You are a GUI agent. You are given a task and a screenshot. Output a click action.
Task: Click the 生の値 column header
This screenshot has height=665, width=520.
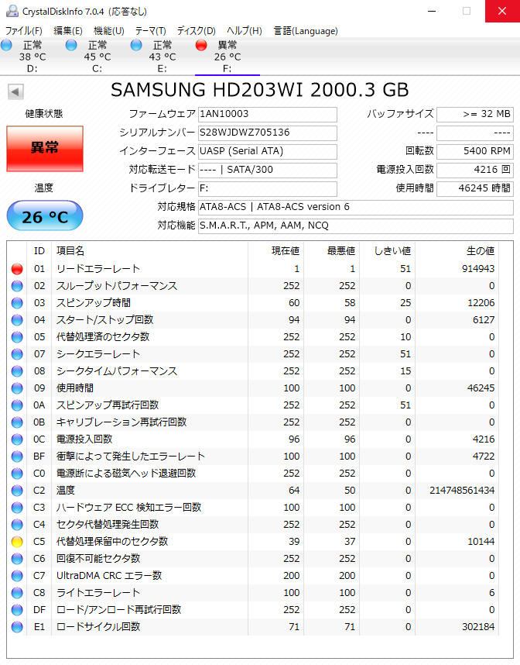[x=457, y=251]
